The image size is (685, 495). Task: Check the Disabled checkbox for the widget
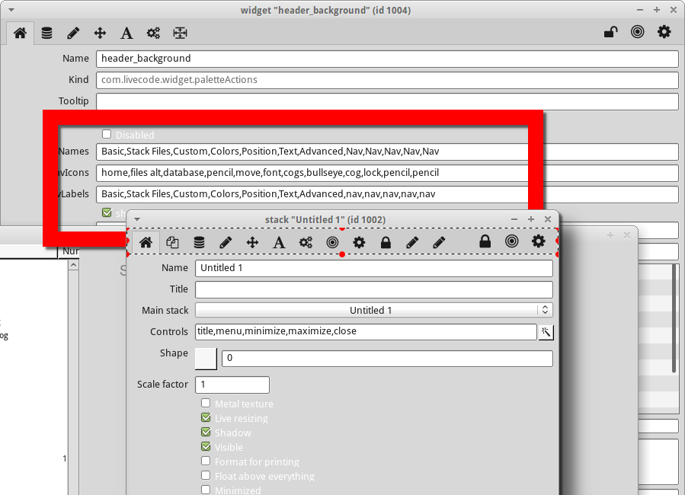(107, 134)
